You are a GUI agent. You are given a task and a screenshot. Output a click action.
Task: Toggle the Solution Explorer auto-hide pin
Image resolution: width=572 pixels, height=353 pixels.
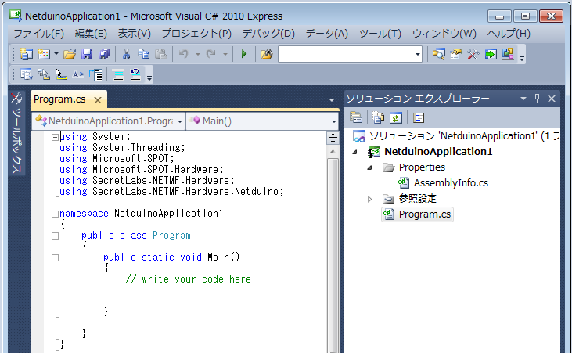pos(537,98)
